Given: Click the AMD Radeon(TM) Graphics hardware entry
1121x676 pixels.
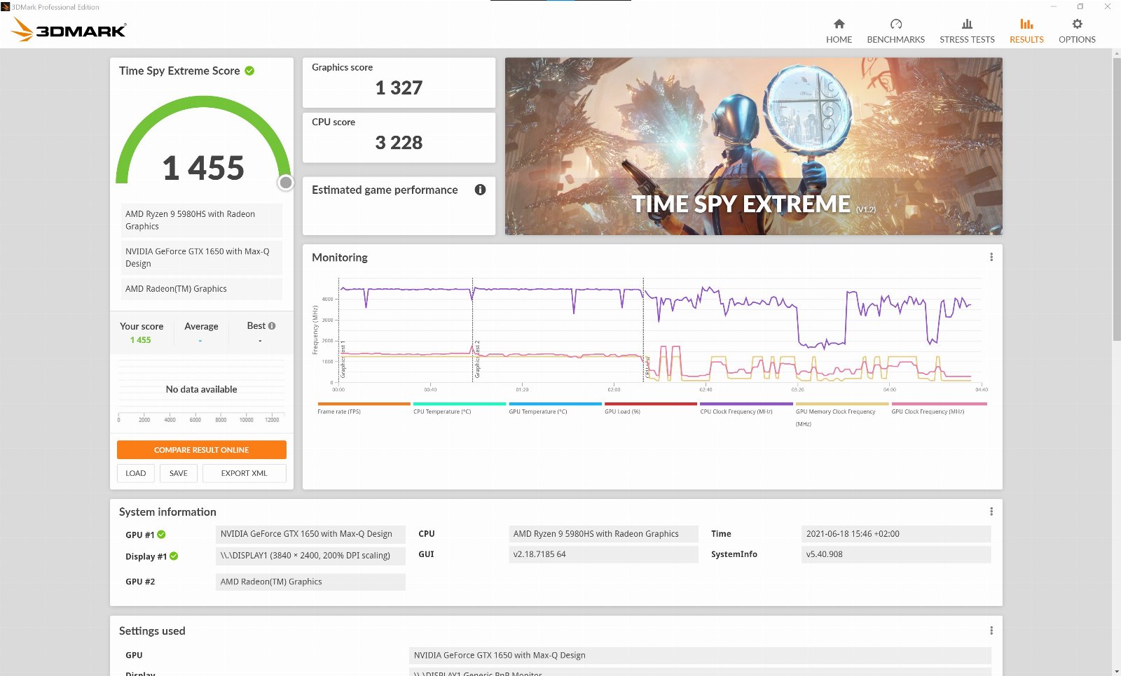Looking at the screenshot, I should pyautogui.click(x=201, y=289).
